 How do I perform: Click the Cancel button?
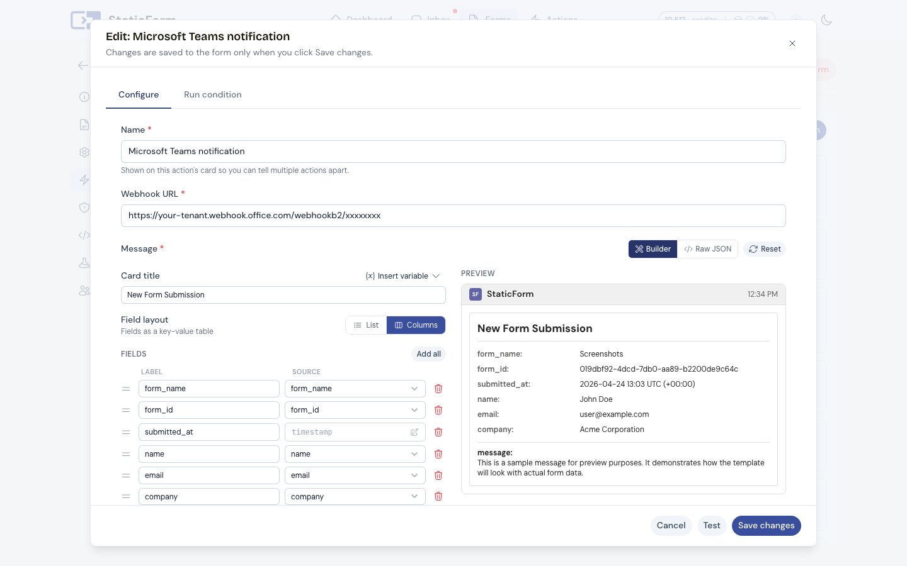click(671, 526)
